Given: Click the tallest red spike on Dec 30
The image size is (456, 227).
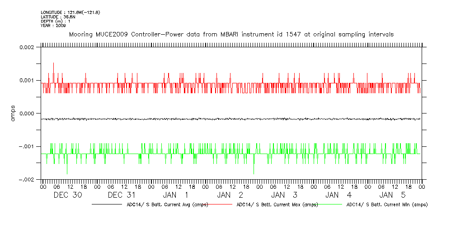Looking at the screenshot, I should 53,64.
